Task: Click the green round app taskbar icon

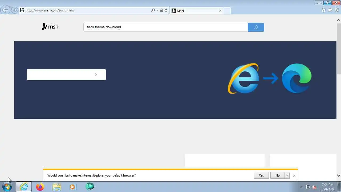Action: (x=90, y=186)
